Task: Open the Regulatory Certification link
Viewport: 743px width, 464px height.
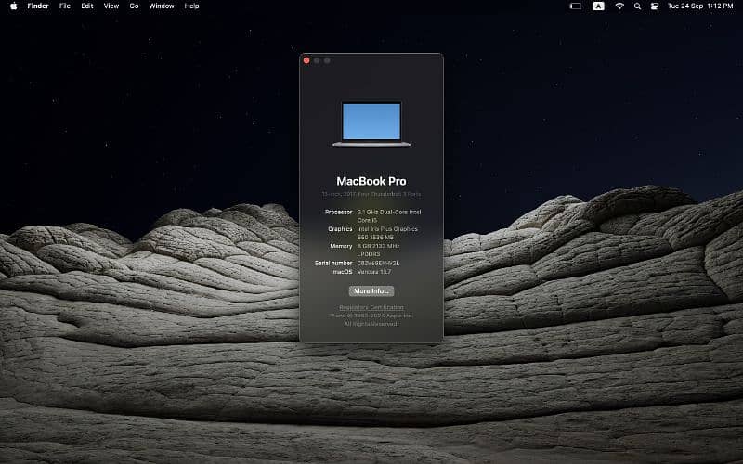Action: coord(371,307)
